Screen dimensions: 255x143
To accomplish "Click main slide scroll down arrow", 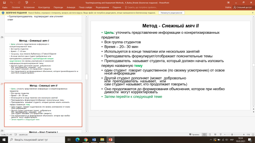I will (253, 106).
